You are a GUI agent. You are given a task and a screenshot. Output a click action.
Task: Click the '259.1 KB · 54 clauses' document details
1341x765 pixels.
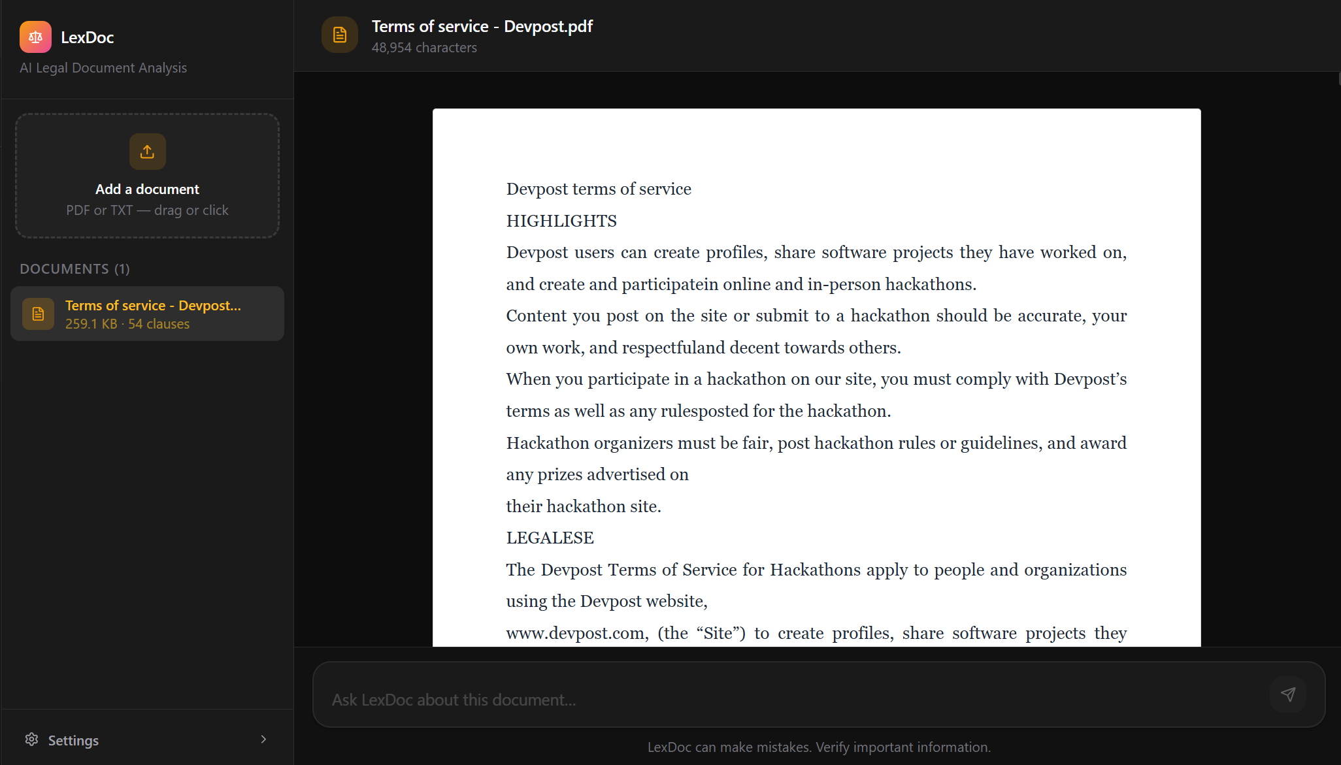coord(127,324)
